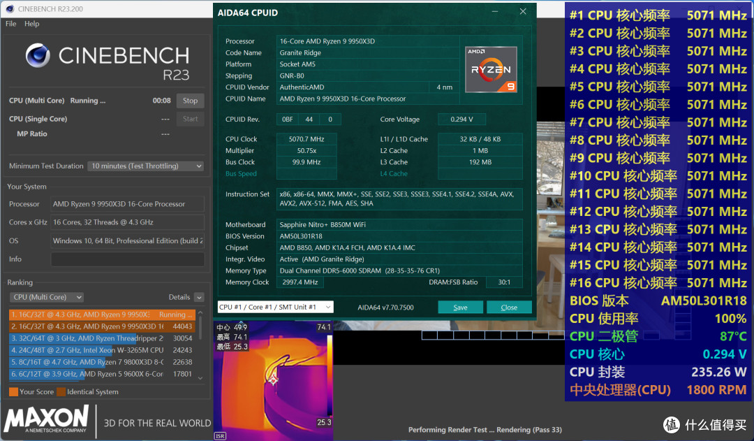
Task: Click the L3 Cache value 192 MB
Action: coord(480,162)
